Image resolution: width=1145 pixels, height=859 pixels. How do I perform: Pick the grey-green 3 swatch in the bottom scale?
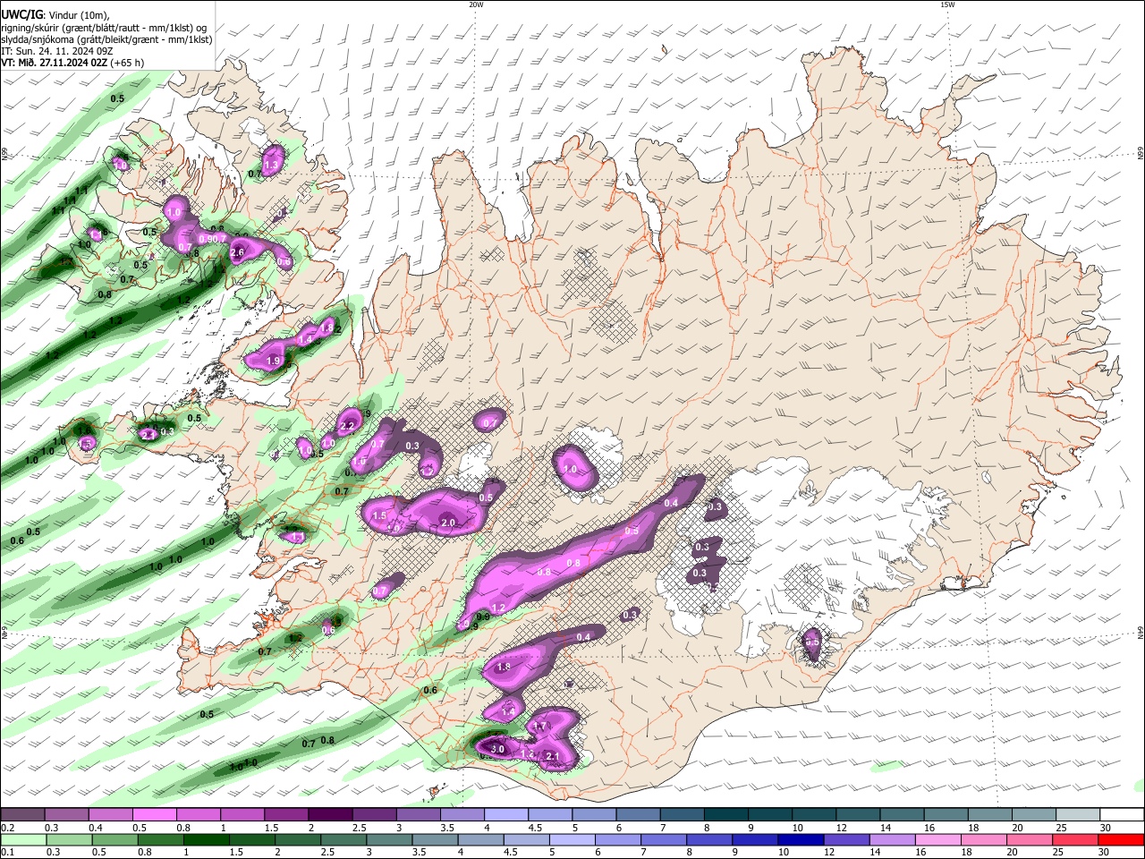click(x=390, y=839)
